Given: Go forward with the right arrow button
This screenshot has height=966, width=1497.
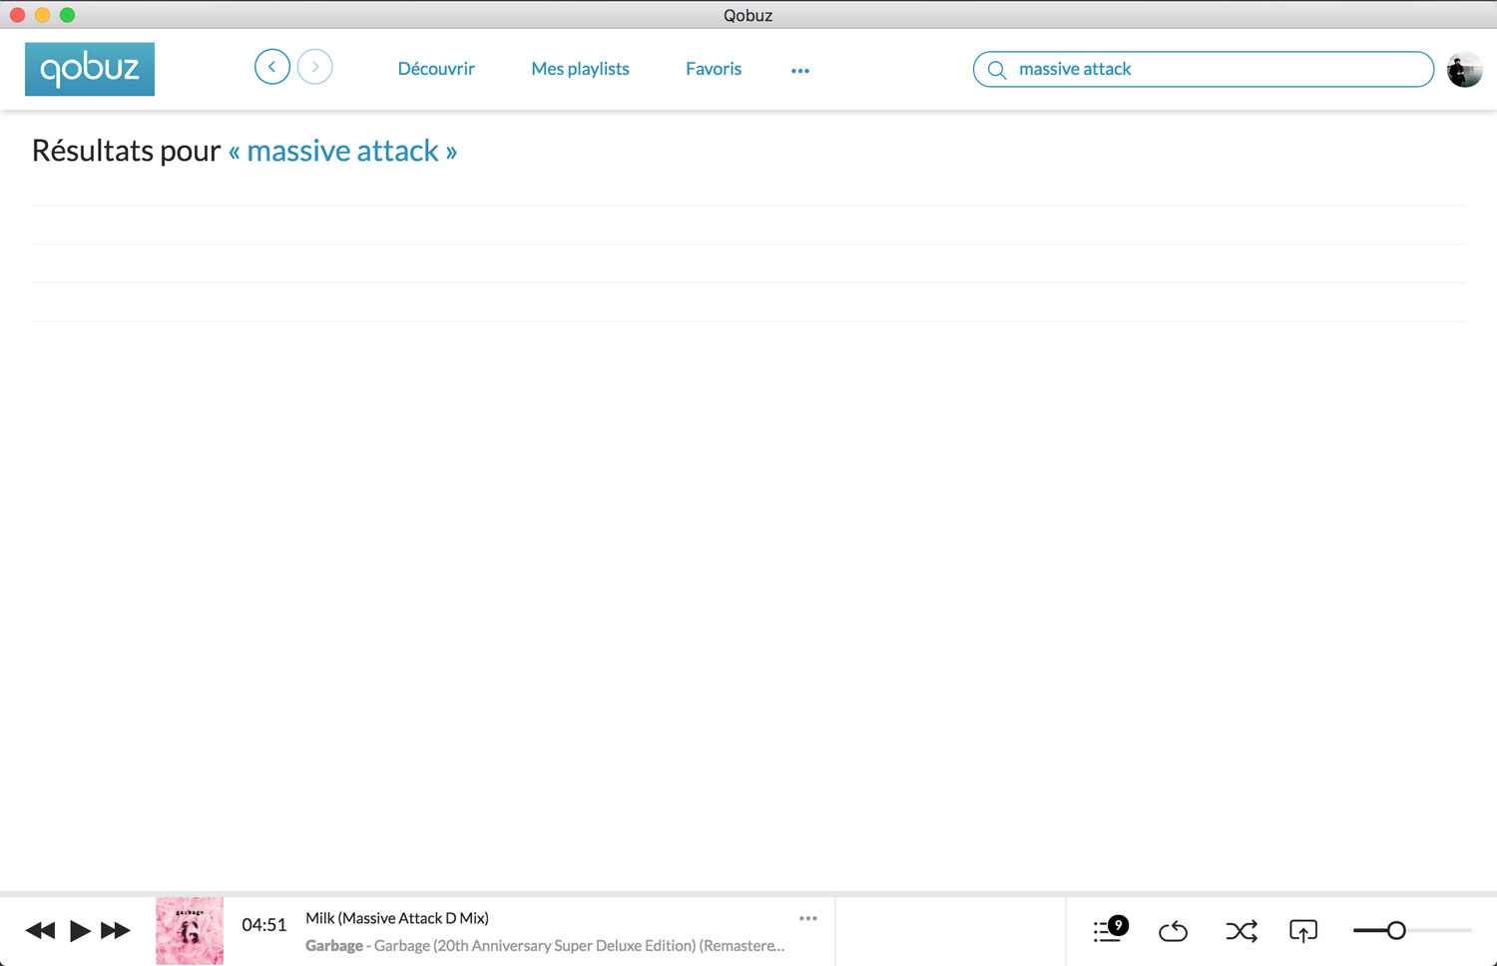Looking at the screenshot, I should coord(315,67).
